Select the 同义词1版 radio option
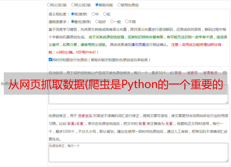The width and height of the screenshot is (231, 167). [49, 5]
